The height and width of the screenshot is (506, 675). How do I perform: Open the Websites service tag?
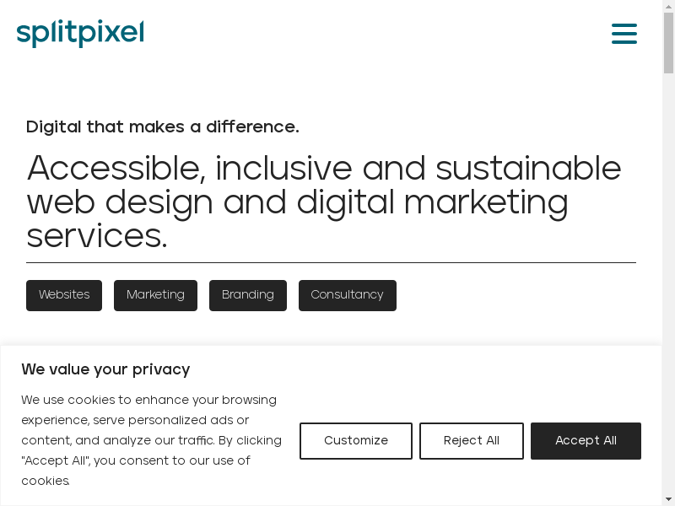(64, 295)
